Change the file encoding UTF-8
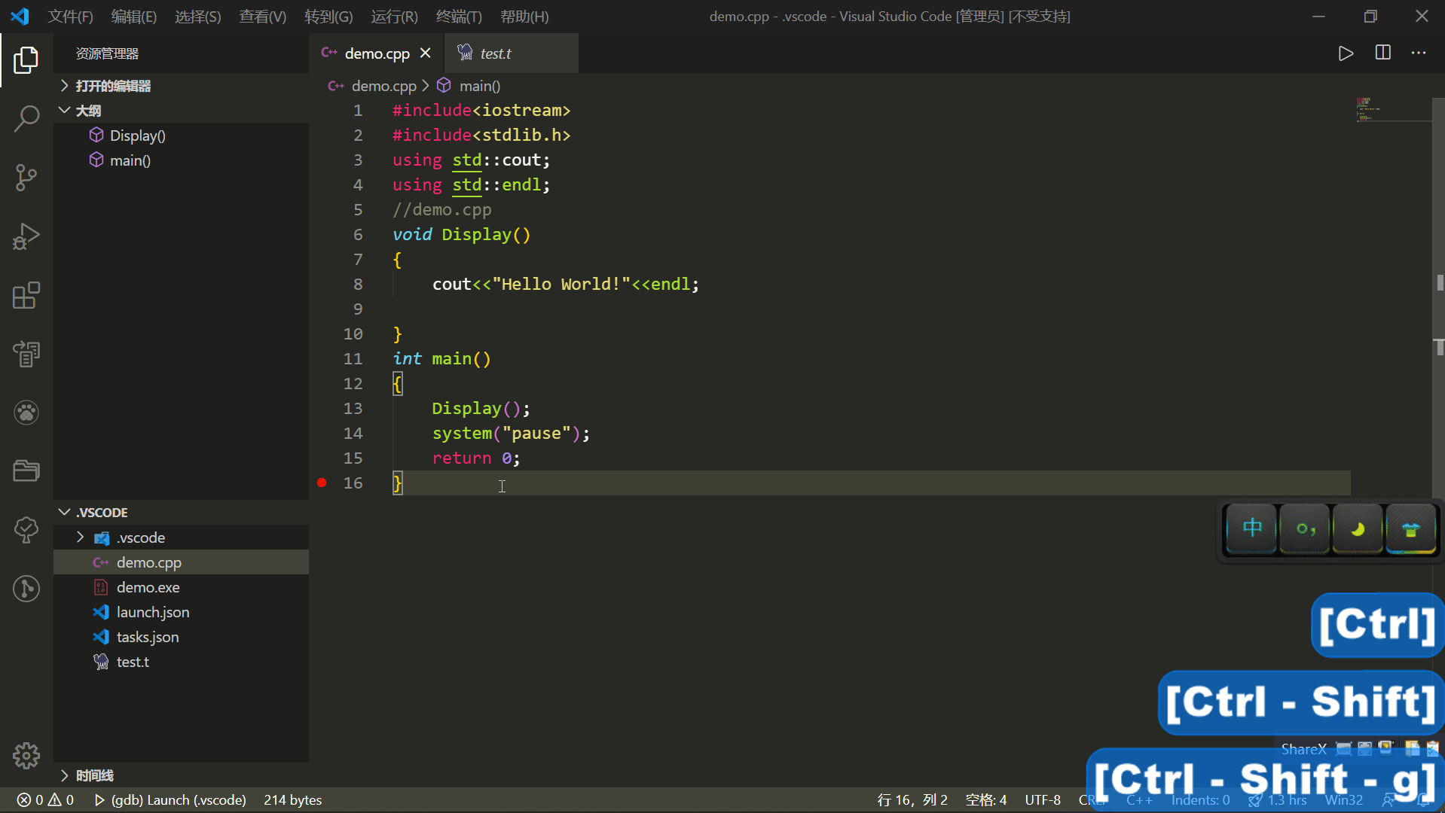Image resolution: width=1445 pixels, height=813 pixels. (1042, 799)
